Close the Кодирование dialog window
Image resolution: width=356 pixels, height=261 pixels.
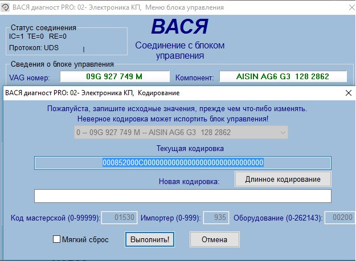click(x=349, y=93)
